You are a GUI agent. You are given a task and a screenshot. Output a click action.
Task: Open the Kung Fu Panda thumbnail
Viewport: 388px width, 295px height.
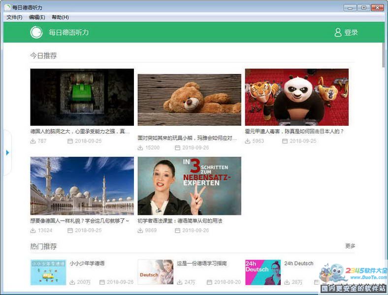[x=297, y=97]
